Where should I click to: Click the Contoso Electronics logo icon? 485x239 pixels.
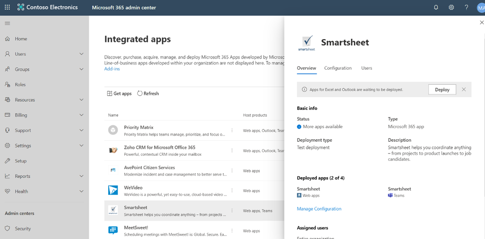pyautogui.click(x=21, y=7)
